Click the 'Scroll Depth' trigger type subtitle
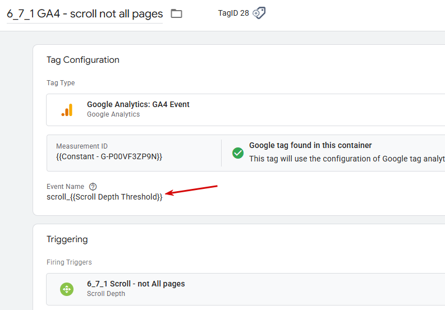The width and height of the screenshot is (445, 310). point(106,293)
